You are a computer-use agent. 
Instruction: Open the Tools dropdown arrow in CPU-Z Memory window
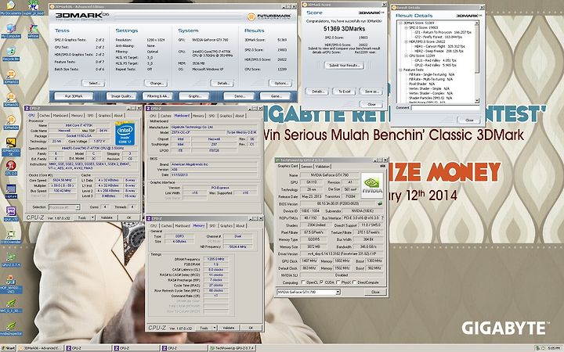[x=215, y=328]
